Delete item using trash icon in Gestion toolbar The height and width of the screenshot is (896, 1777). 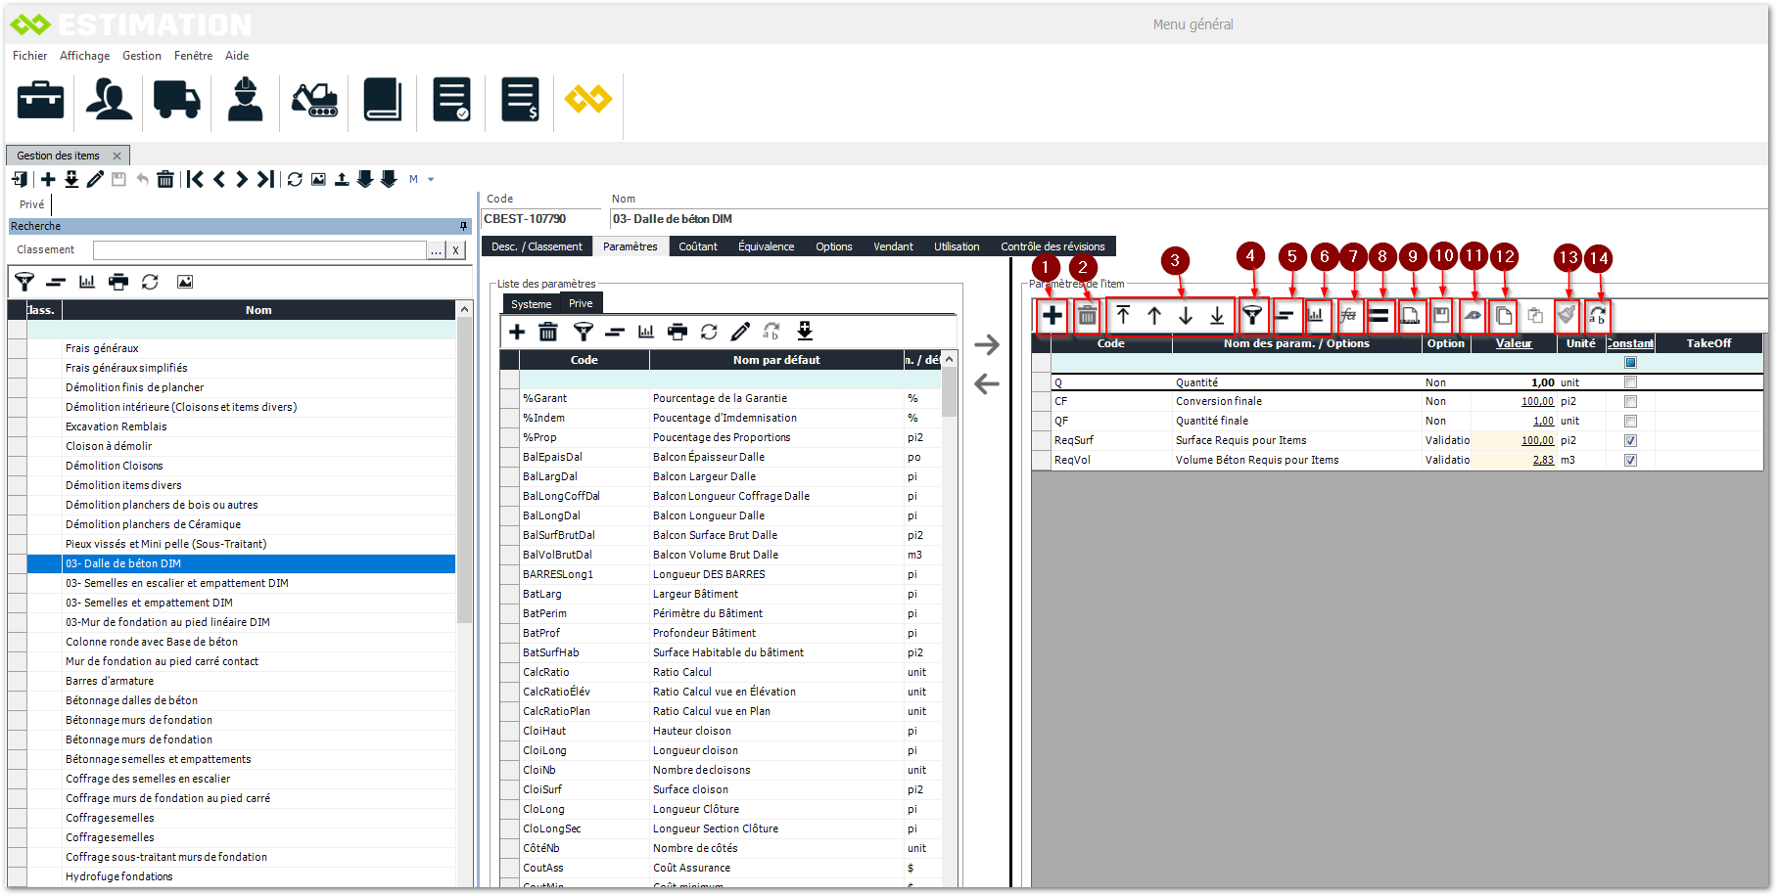(x=165, y=179)
